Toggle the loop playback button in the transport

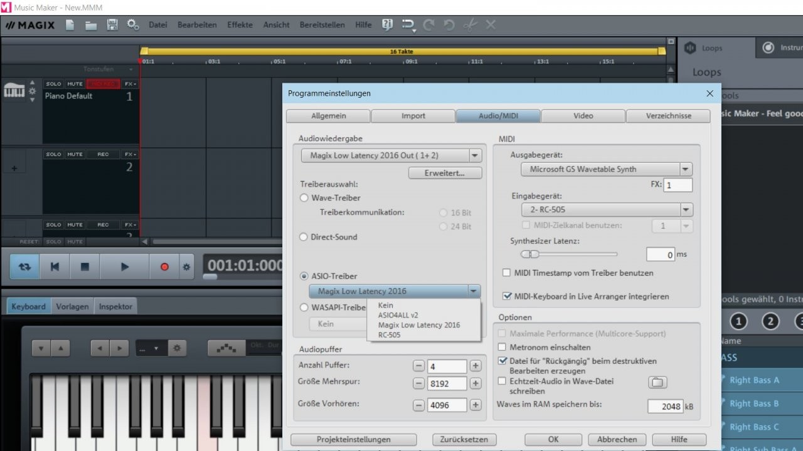[24, 267]
